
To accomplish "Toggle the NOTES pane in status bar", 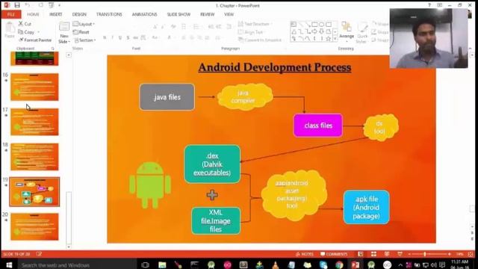I will coord(305,254).
